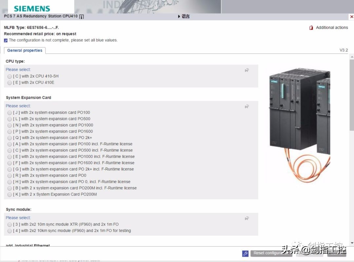Pick [P] system expansion card PO1600
Screen dimensions: 354x262
click(x=10, y=131)
